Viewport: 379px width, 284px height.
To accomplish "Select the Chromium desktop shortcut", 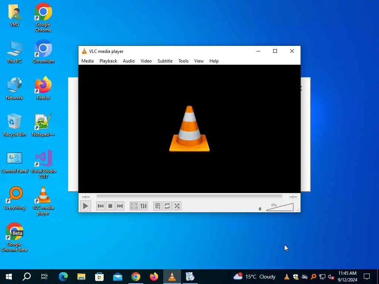I will 43,51.
